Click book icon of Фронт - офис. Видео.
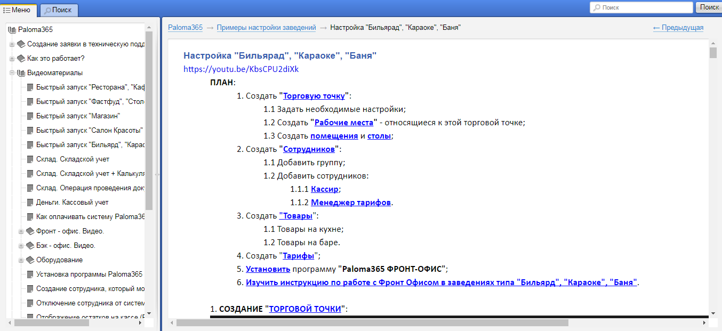The height and width of the screenshot is (331, 722). pos(30,231)
